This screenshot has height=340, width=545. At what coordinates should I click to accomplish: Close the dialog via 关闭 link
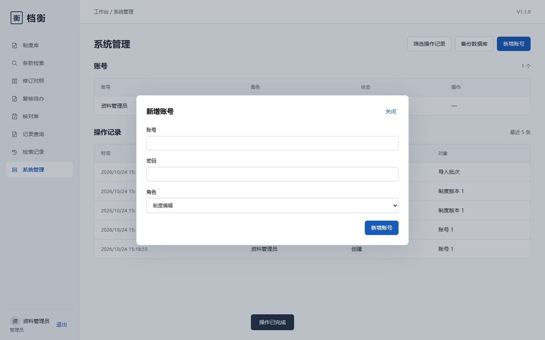tap(391, 112)
